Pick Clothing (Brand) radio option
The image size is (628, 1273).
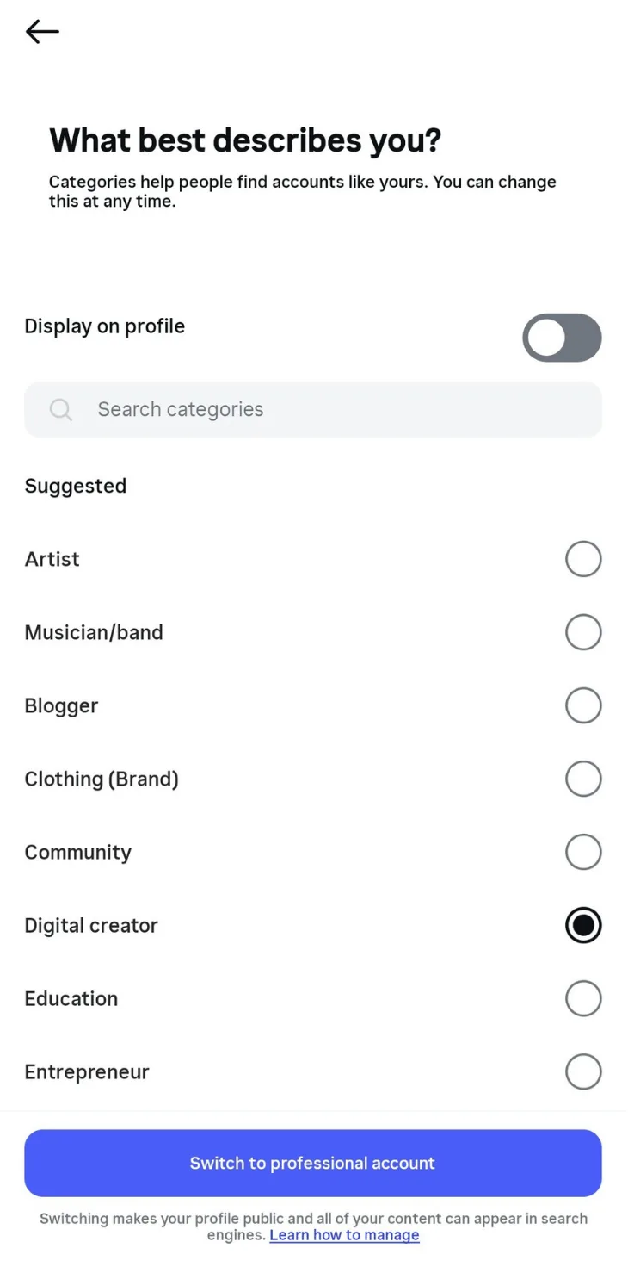[582, 779]
